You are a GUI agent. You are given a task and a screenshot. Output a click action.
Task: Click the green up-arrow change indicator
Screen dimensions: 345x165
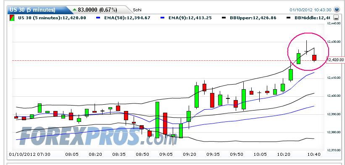(74, 10)
